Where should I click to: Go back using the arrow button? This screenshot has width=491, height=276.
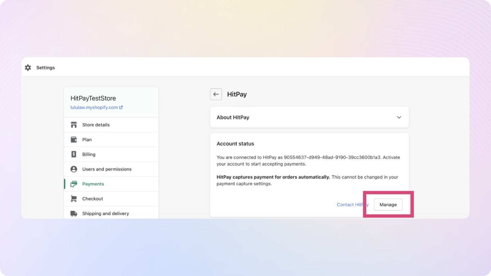(x=216, y=94)
